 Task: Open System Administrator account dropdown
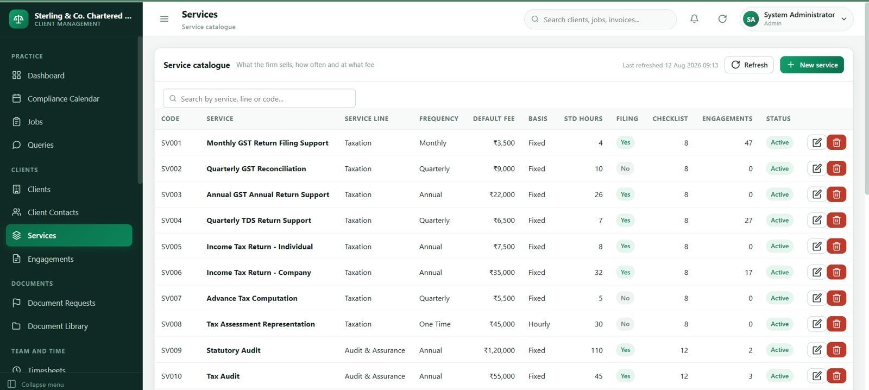tap(796, 19)
